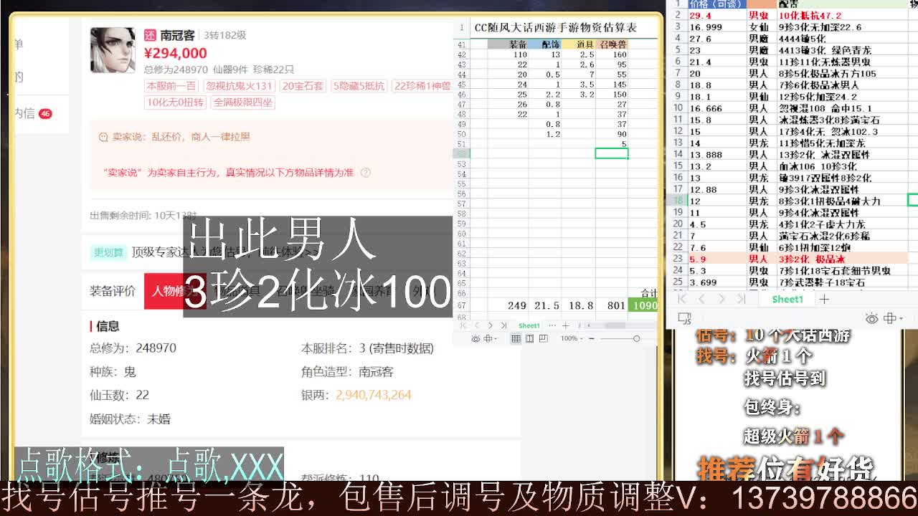Click the 装备 column header cell
Image resolution: width=918 pixels, height=516 pixels.
506,44
